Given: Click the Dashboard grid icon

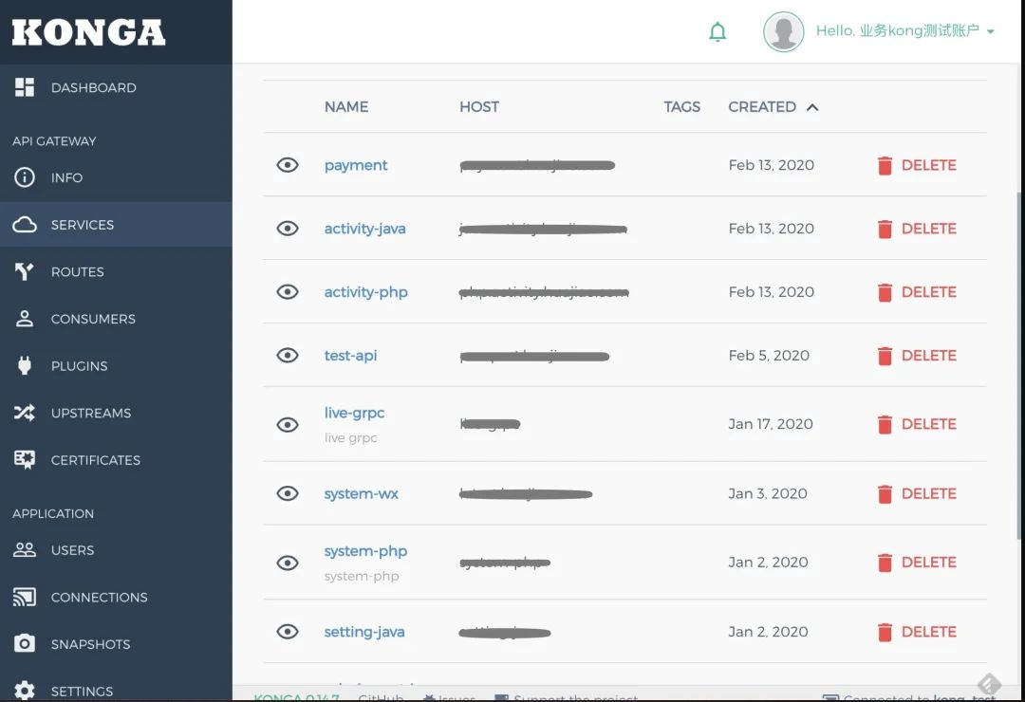Looking at the screenshot, I should 25,87.
